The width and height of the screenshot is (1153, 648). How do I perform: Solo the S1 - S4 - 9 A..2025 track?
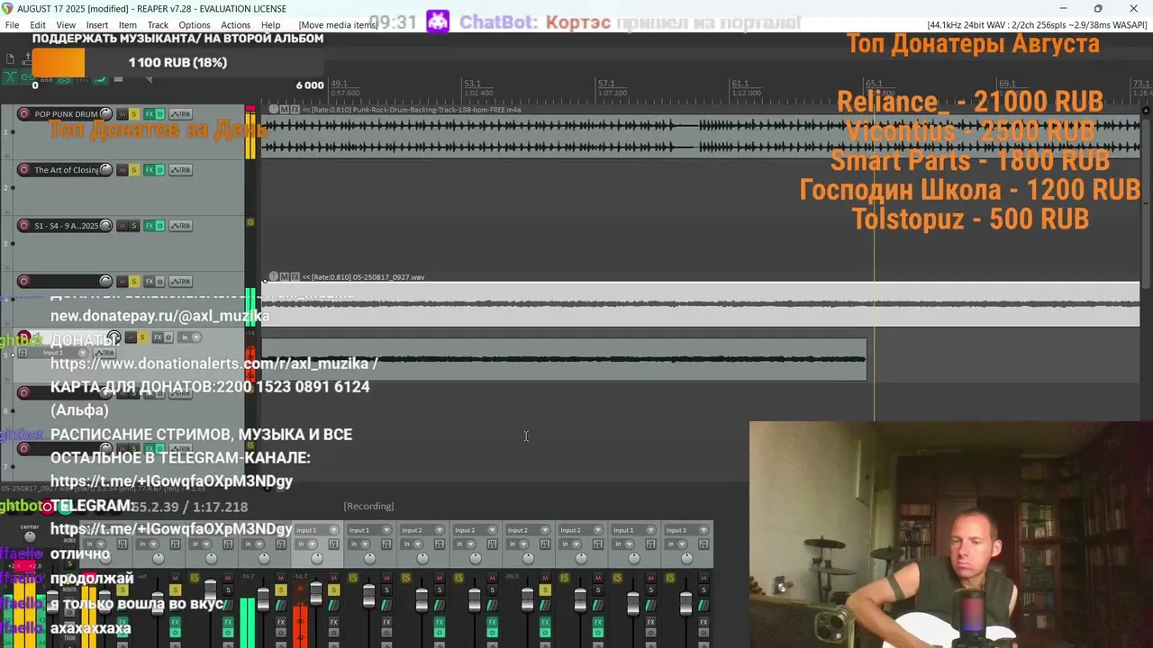pos(134,226)
